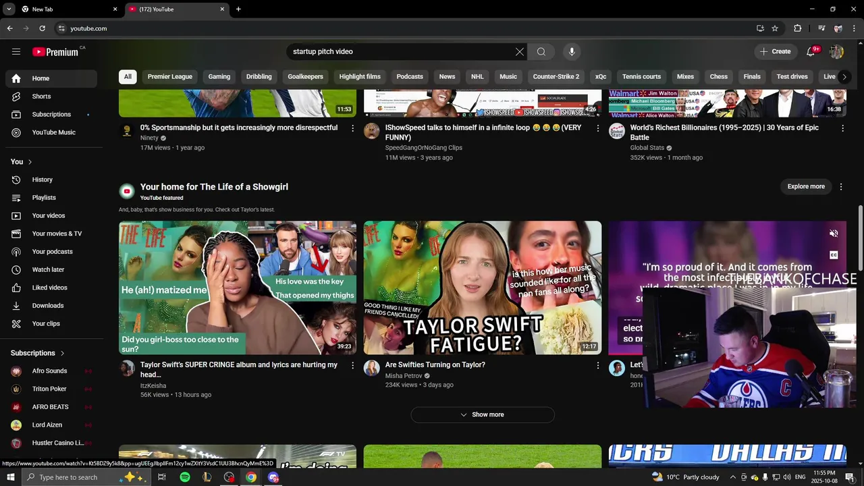Open the Downloads icon in the sidebar
The width and height of the screenshot is (864, 486).
(16, 306)
